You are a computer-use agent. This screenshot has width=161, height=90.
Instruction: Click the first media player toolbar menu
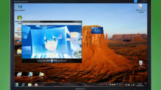pyautogui.click(x=26, y=24)
